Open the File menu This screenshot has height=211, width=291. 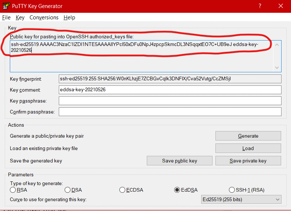coord(6,18)
